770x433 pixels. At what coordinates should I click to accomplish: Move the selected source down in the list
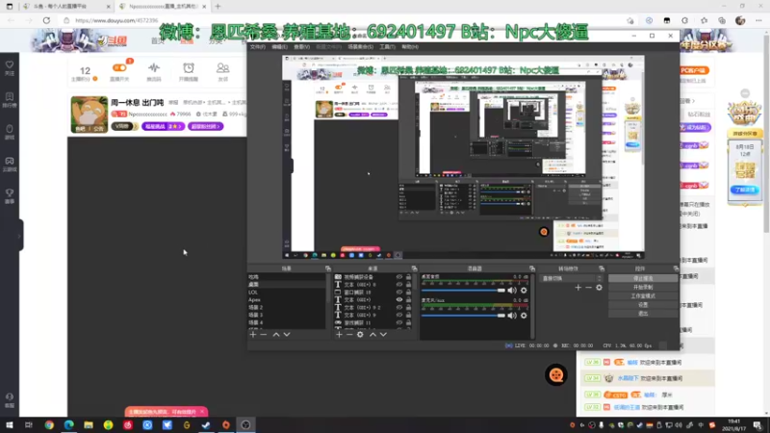383,334
